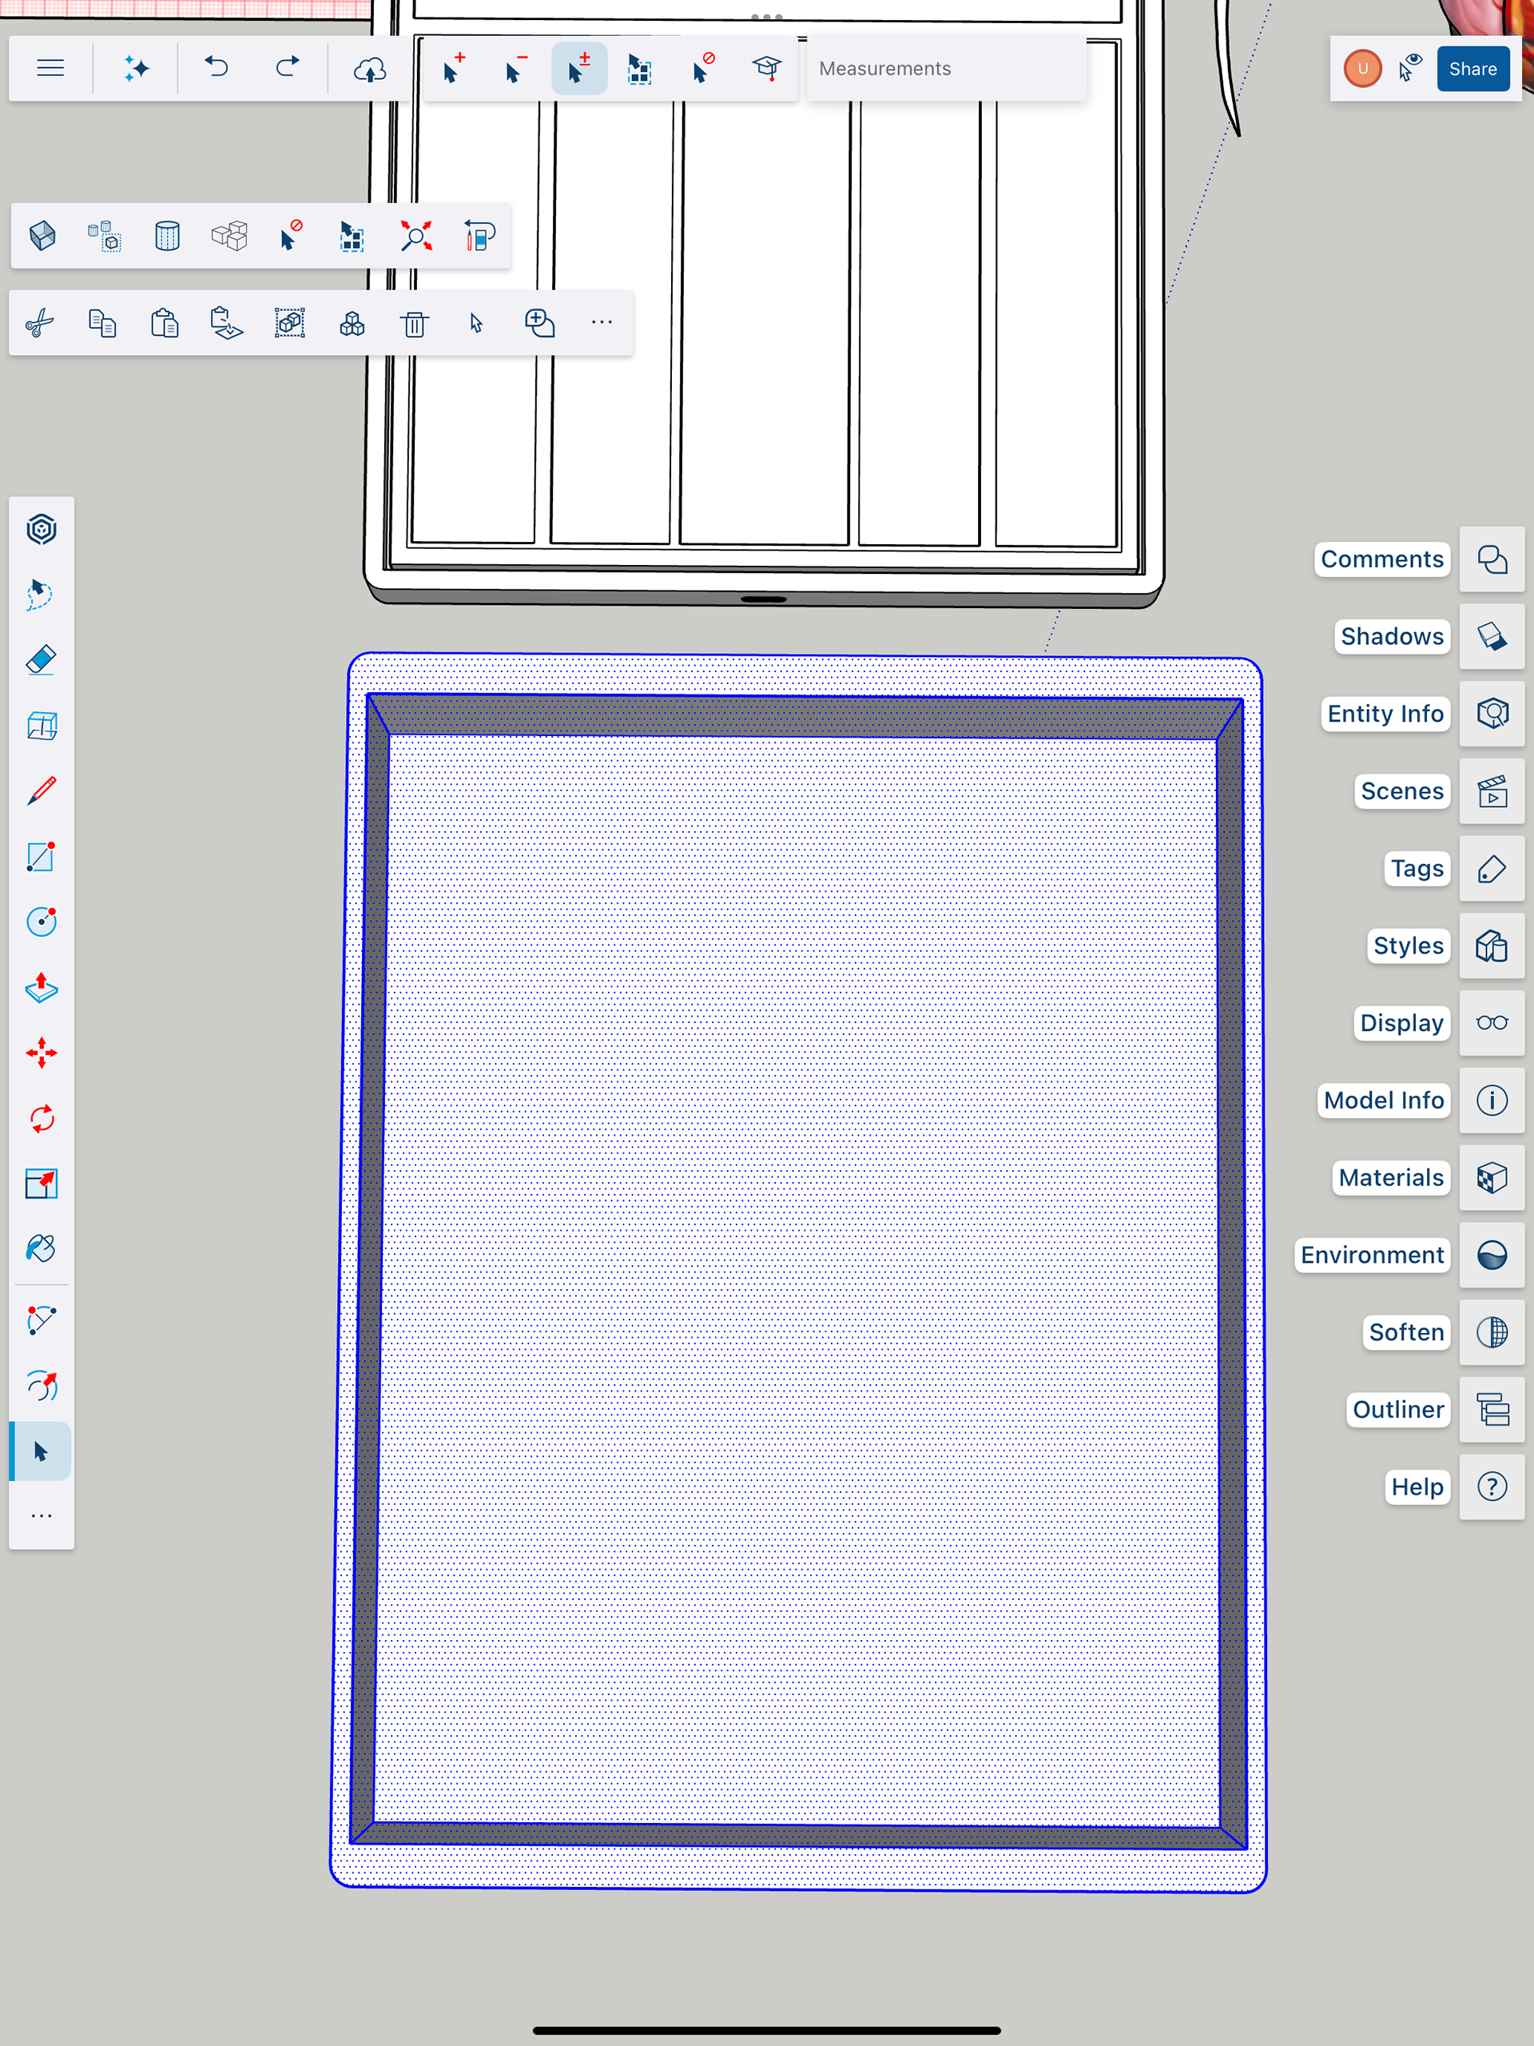Select the Eraser tool
Screen dimensions: 1534x2046
pyautogui.click(x=42, y=660)
